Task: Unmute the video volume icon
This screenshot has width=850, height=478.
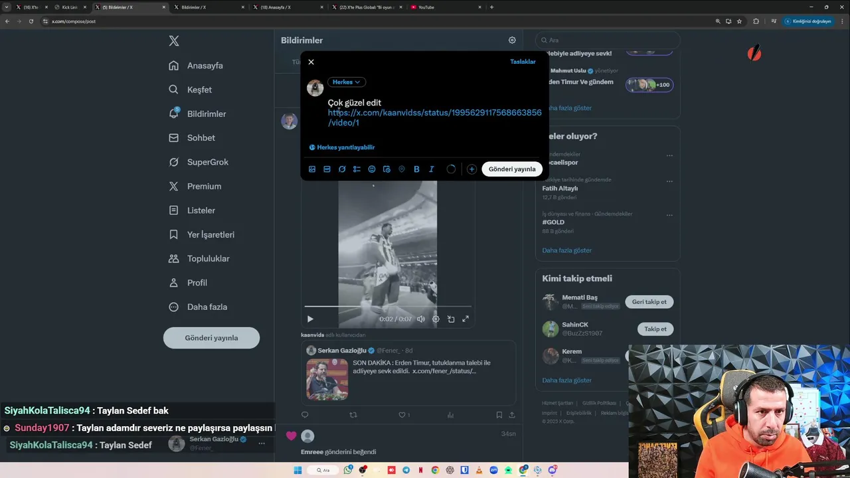Action: (421, 319)
